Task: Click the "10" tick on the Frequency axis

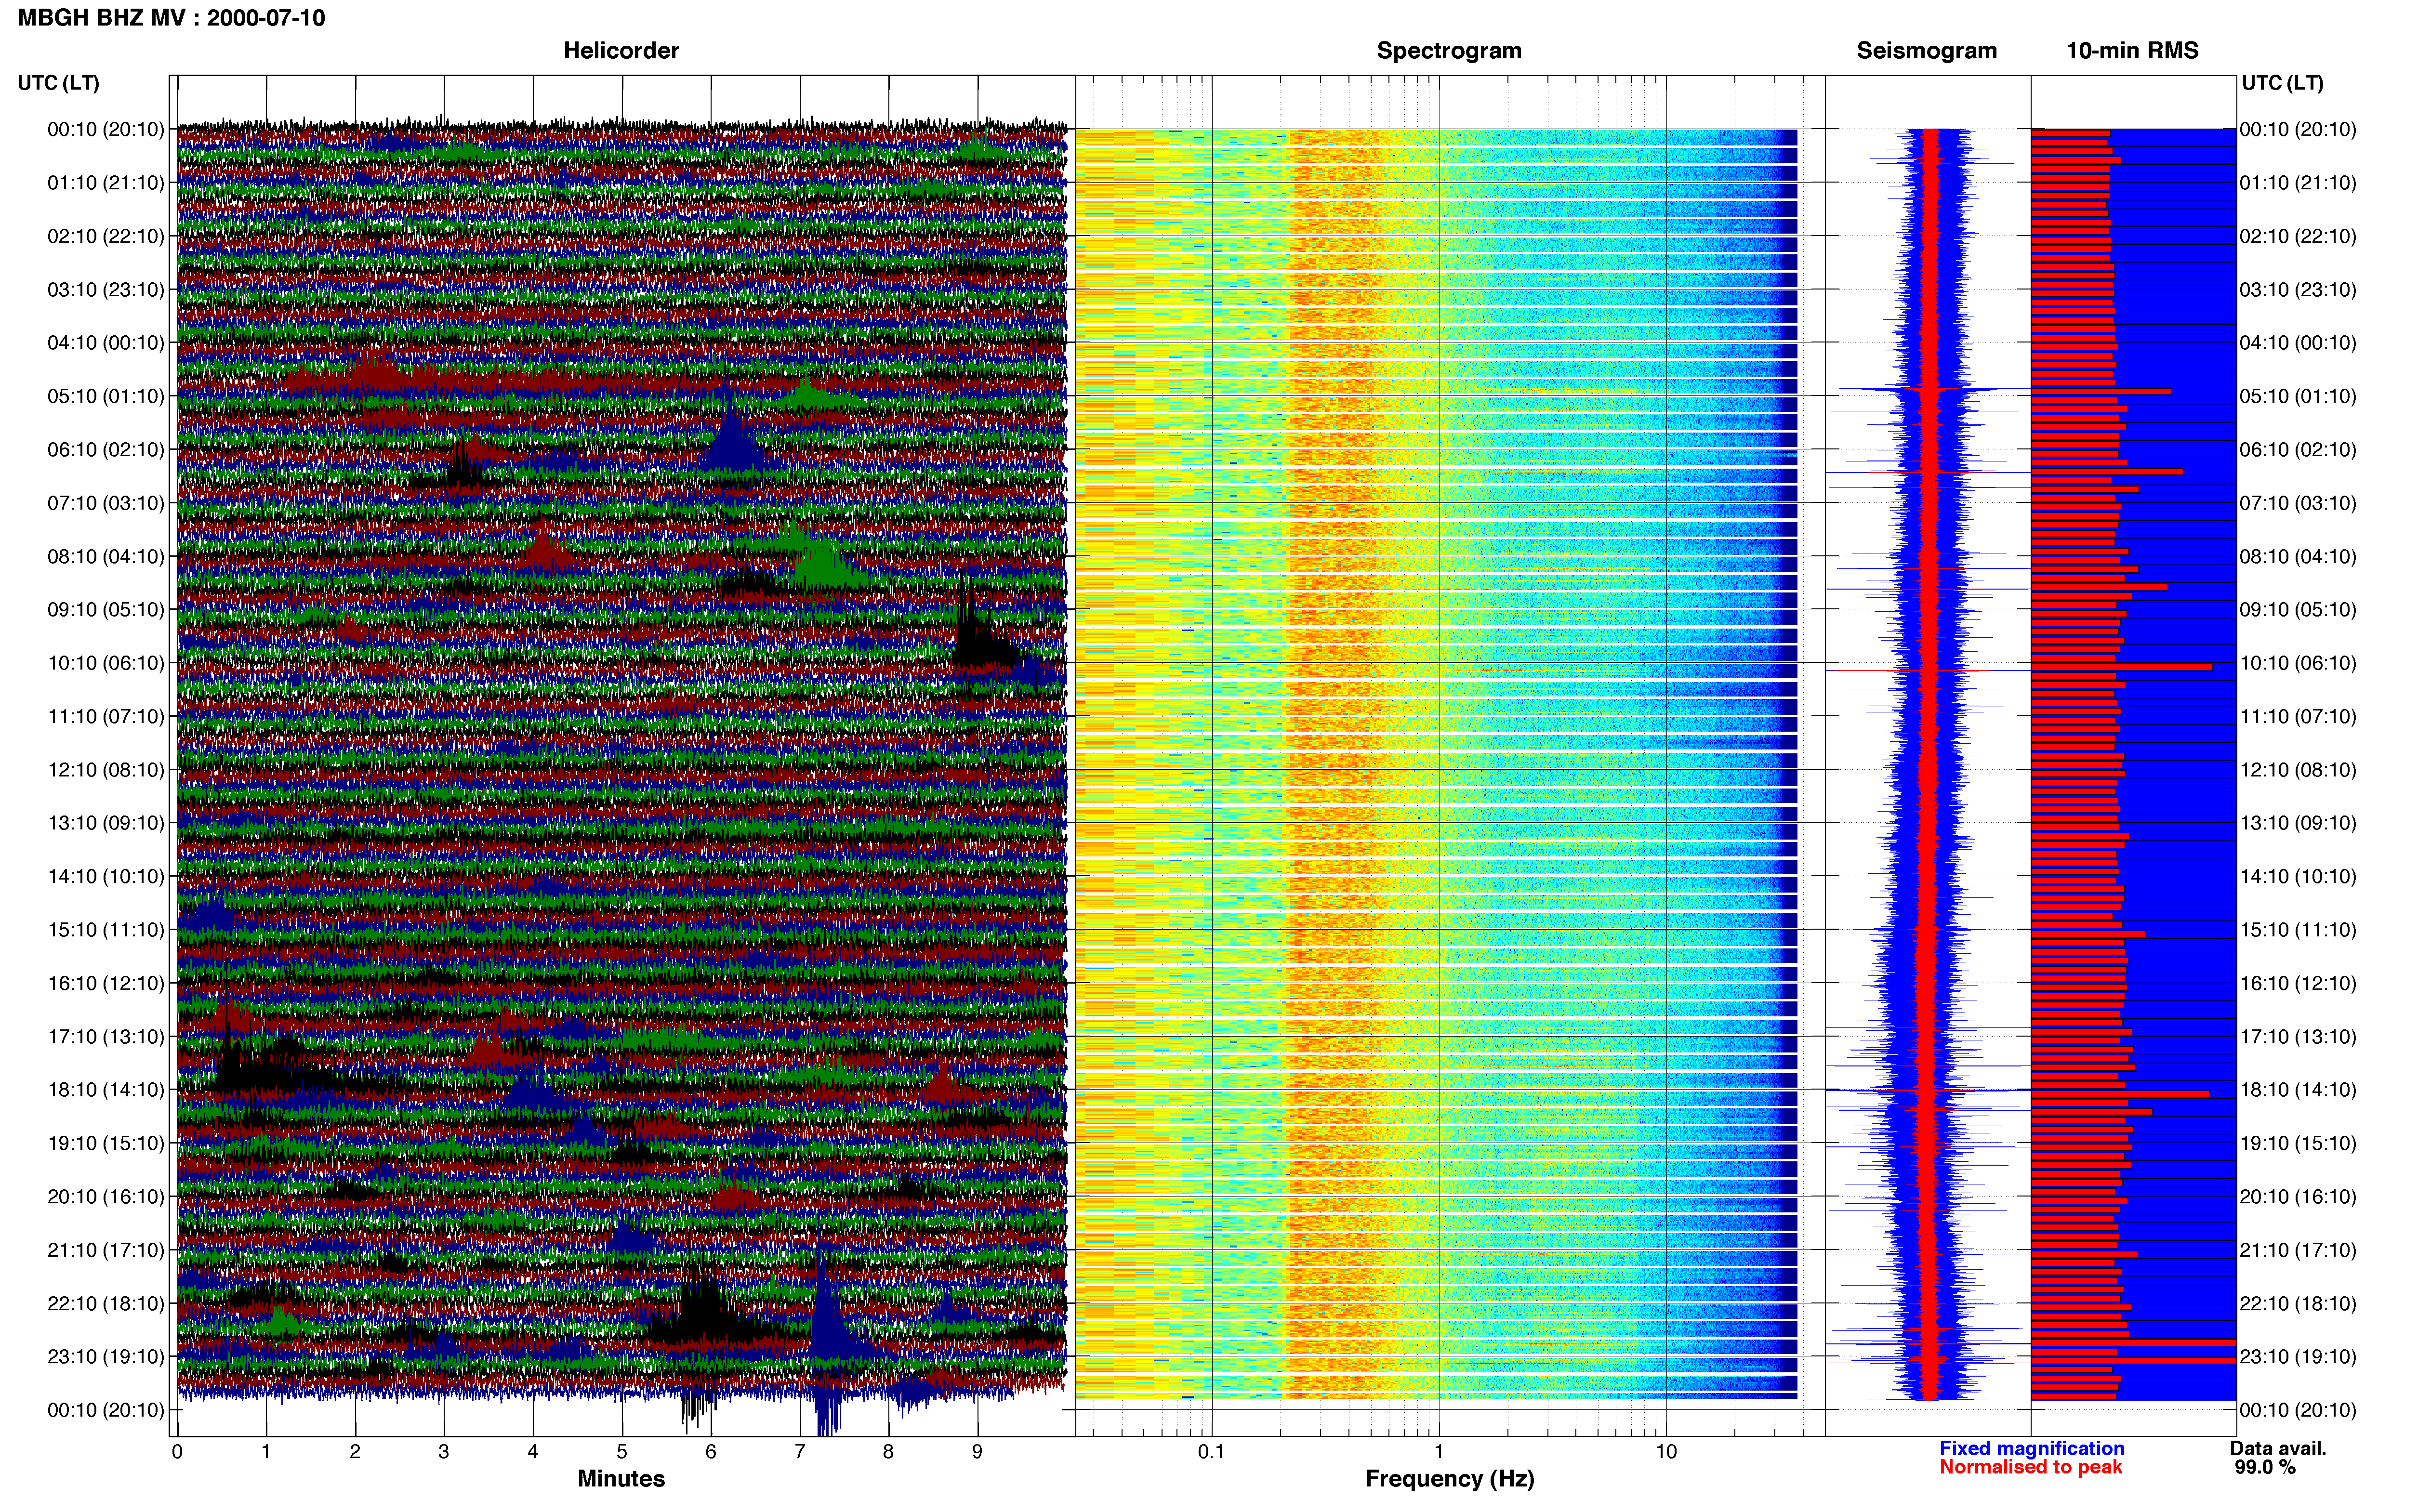Action: coord(1666,1452)
